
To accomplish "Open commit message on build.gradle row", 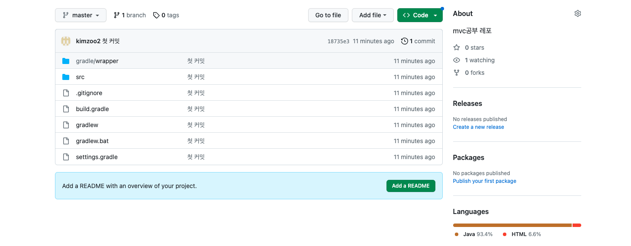I will 196,109.
